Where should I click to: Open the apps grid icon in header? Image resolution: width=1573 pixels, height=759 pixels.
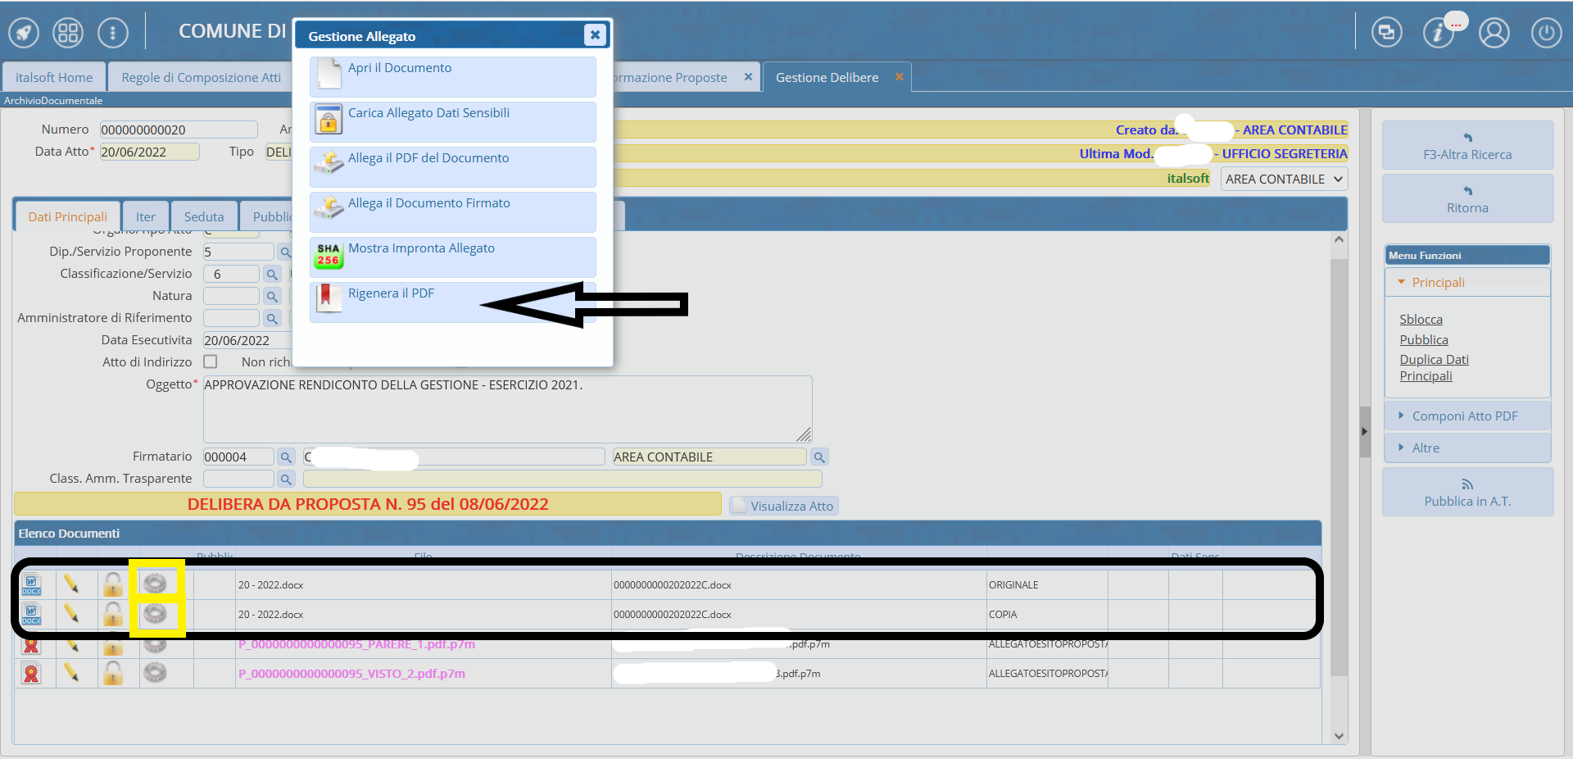[68, 33]
